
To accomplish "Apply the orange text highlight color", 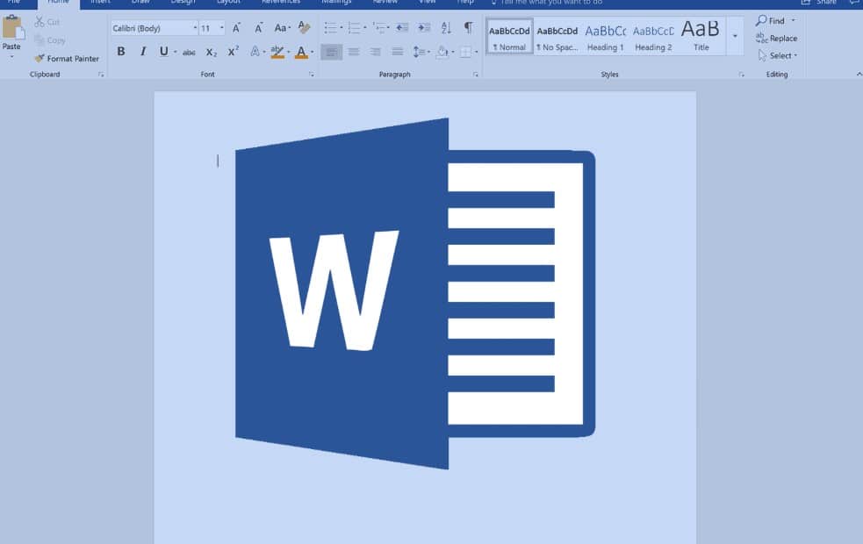I will click(277, 53).
